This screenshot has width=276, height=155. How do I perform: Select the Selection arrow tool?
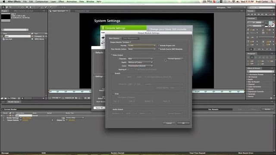pos(3,7)
